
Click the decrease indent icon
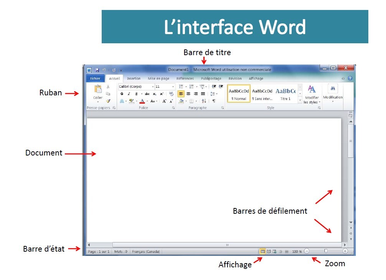coord(214,87)
